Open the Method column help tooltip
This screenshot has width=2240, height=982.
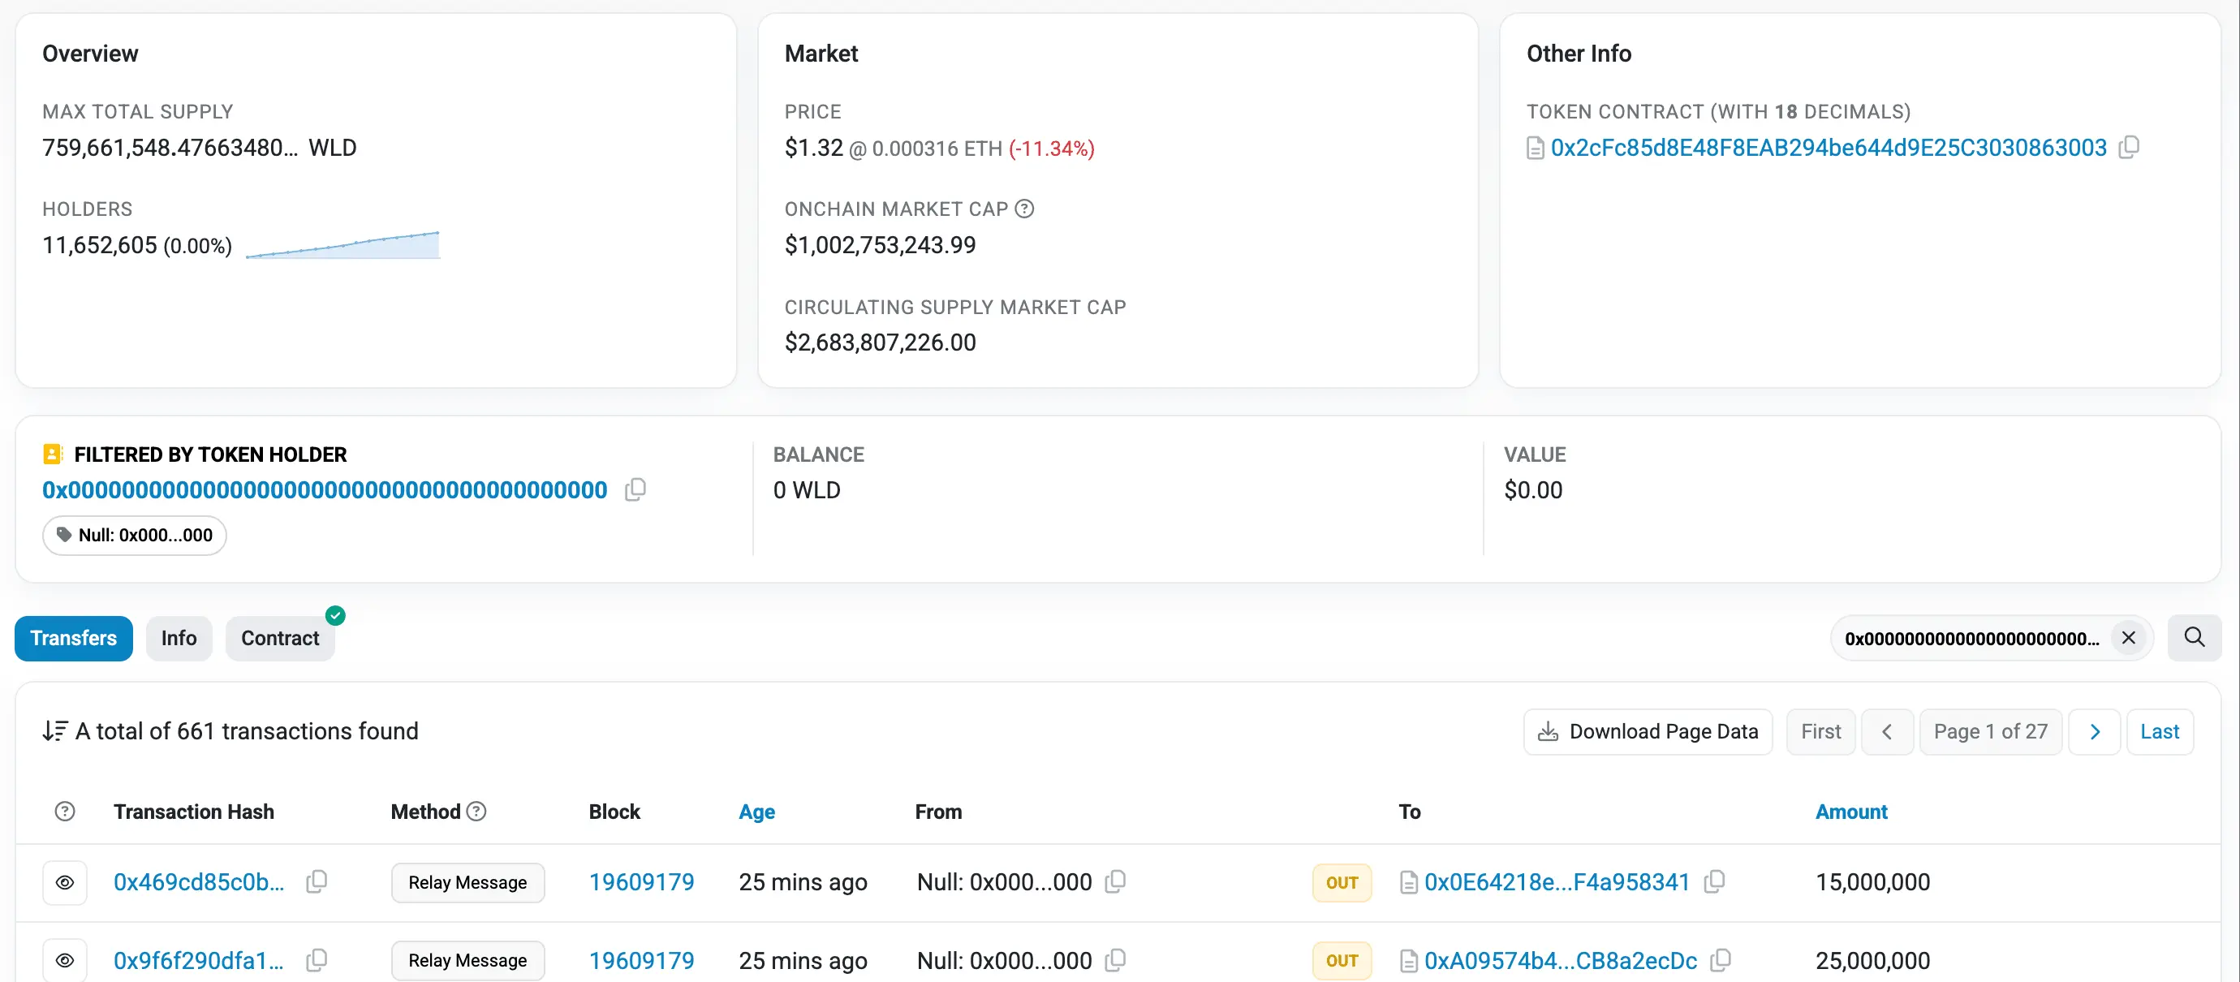tap(476, 812)
